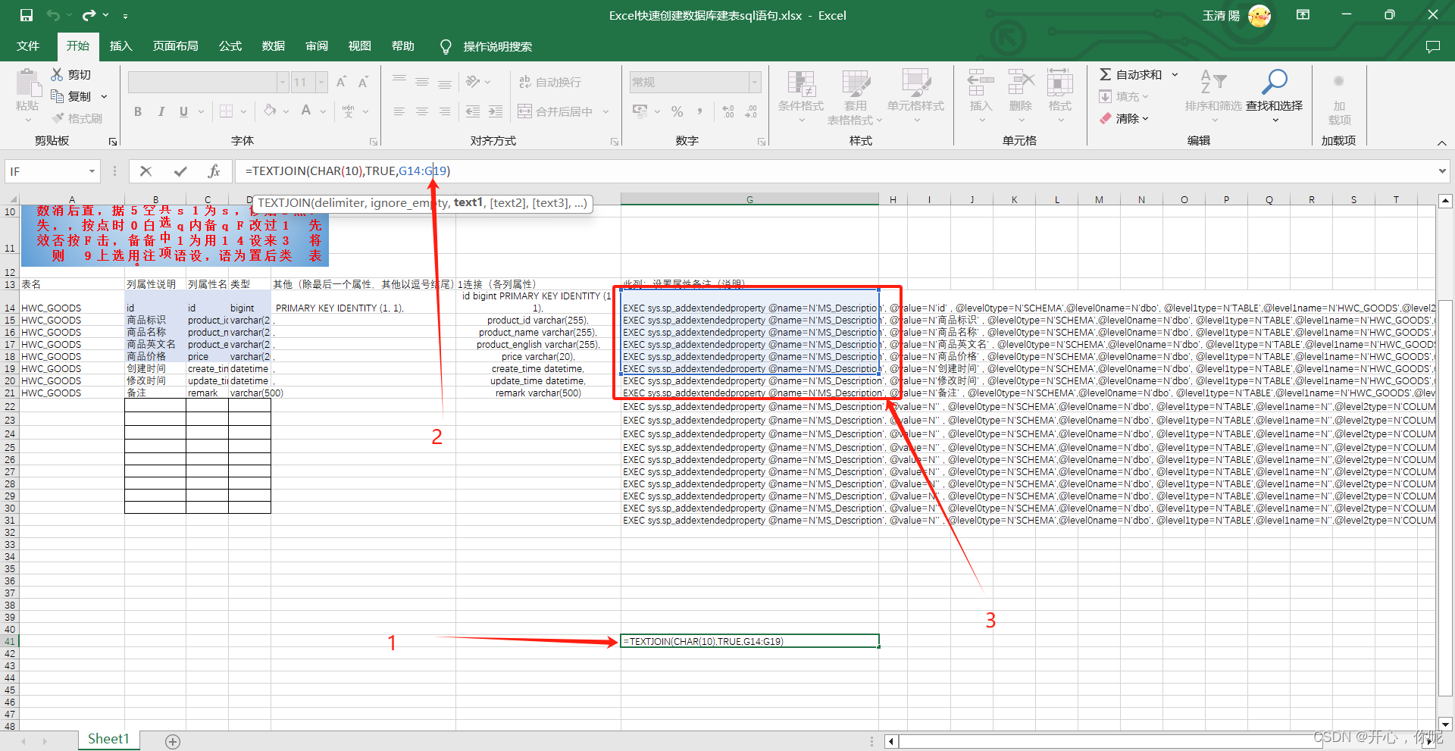Click decrease indent icon

coord(473,111)
